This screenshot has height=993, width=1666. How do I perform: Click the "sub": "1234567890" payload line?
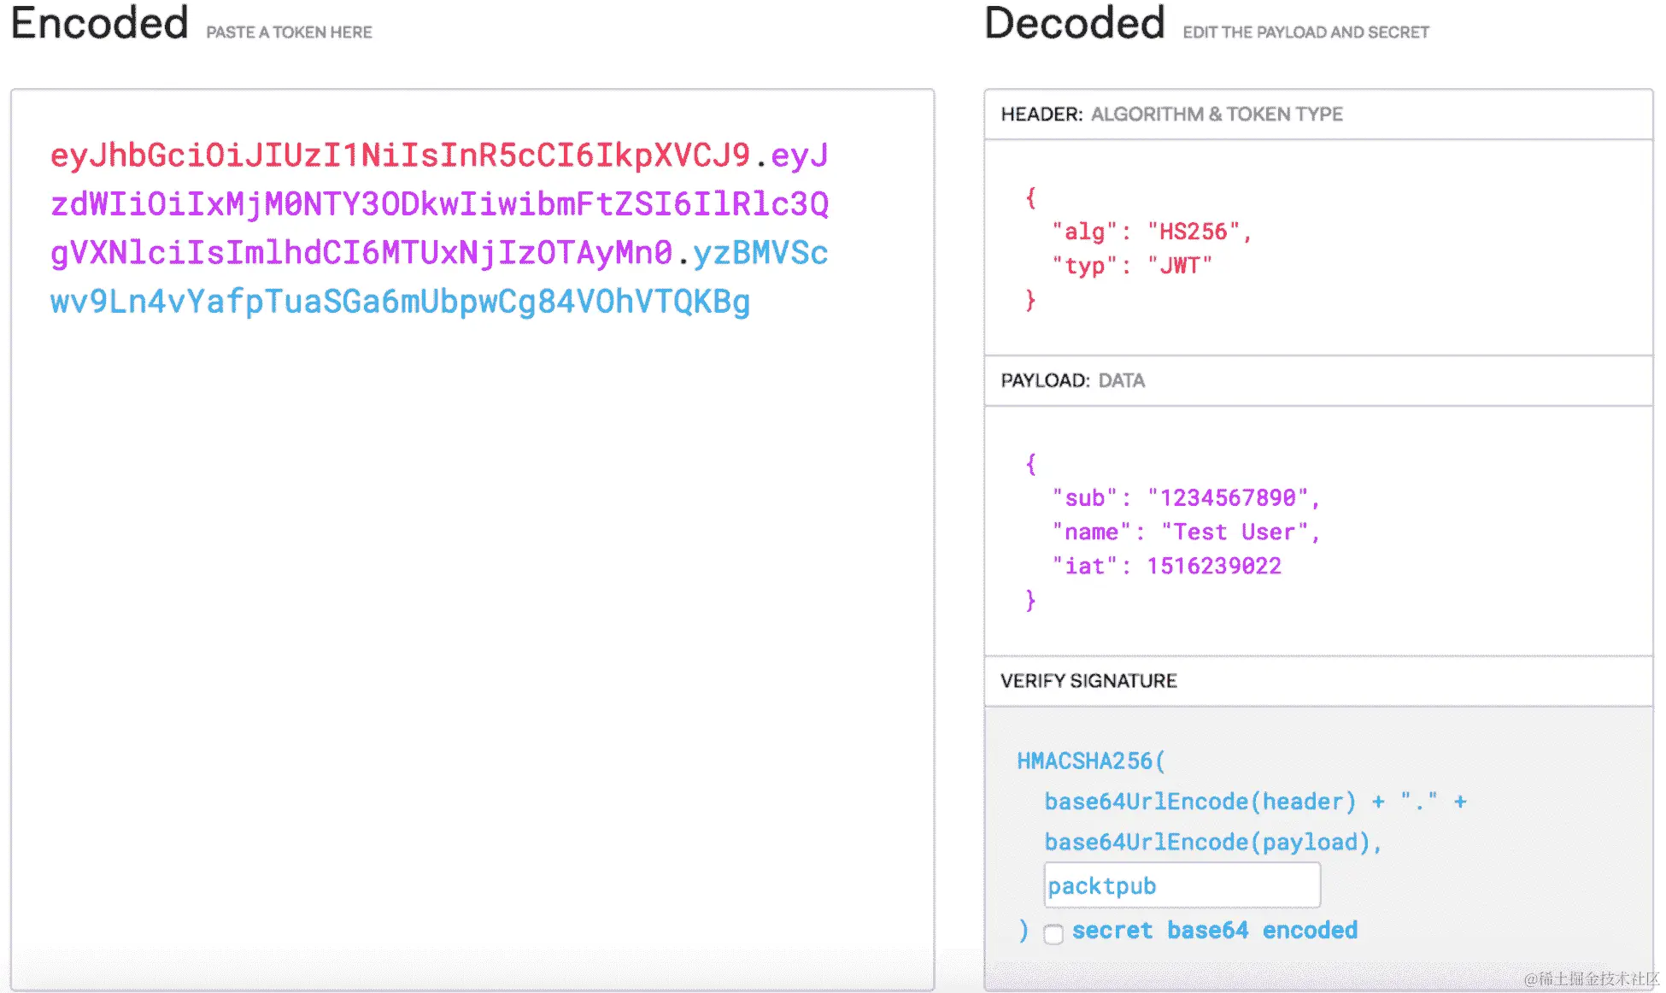(1186, 498)
